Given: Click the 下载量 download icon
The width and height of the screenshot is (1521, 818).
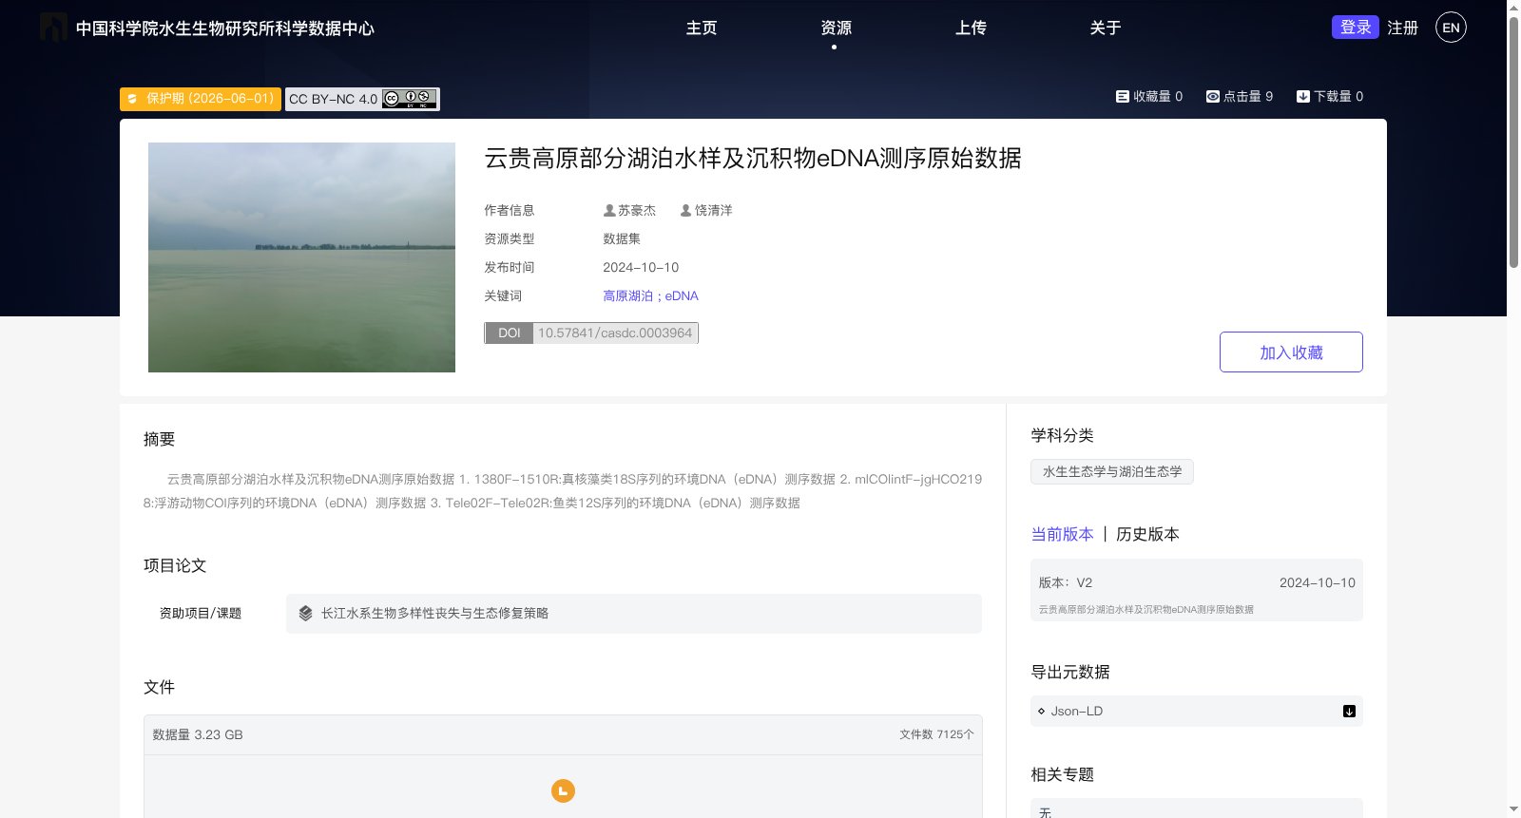Looking at the screenshot, I should [1303, 97].
